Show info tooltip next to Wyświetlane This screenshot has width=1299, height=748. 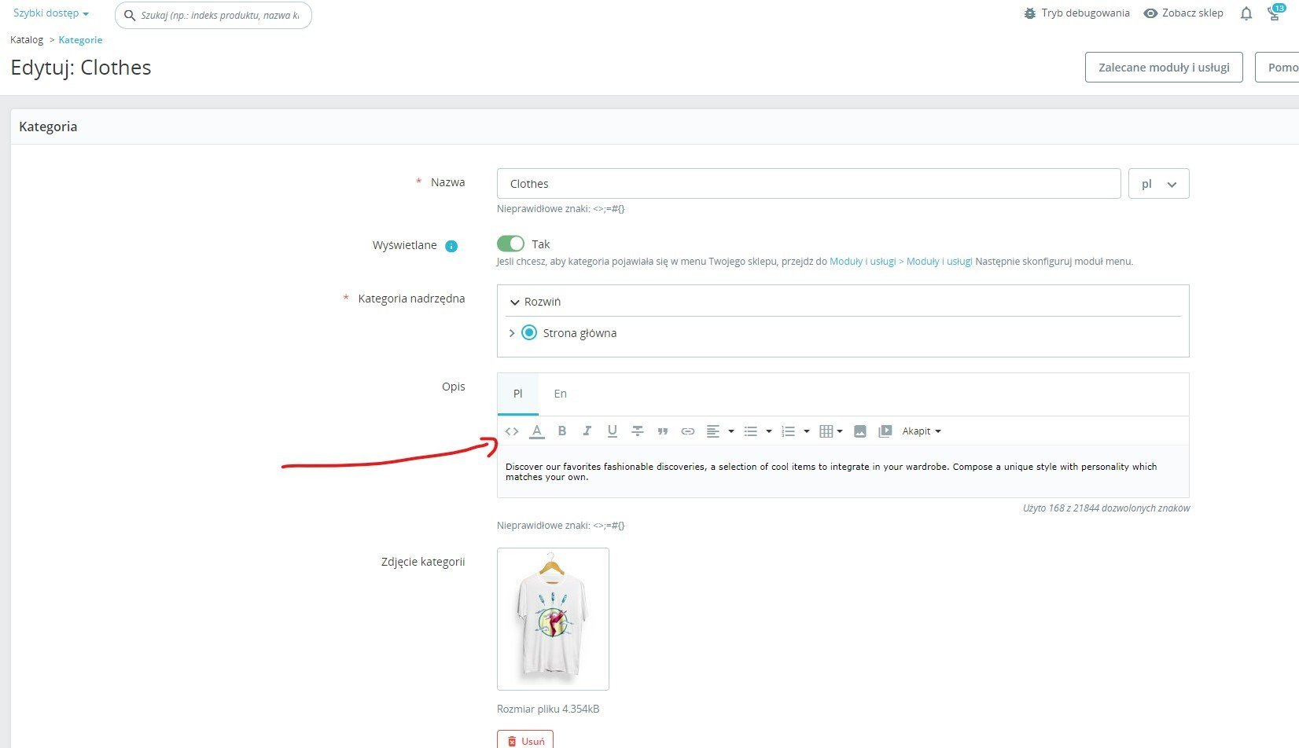point(451,246)
